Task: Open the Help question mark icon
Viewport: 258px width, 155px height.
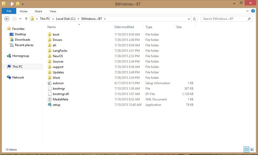Action: point(253,11)
